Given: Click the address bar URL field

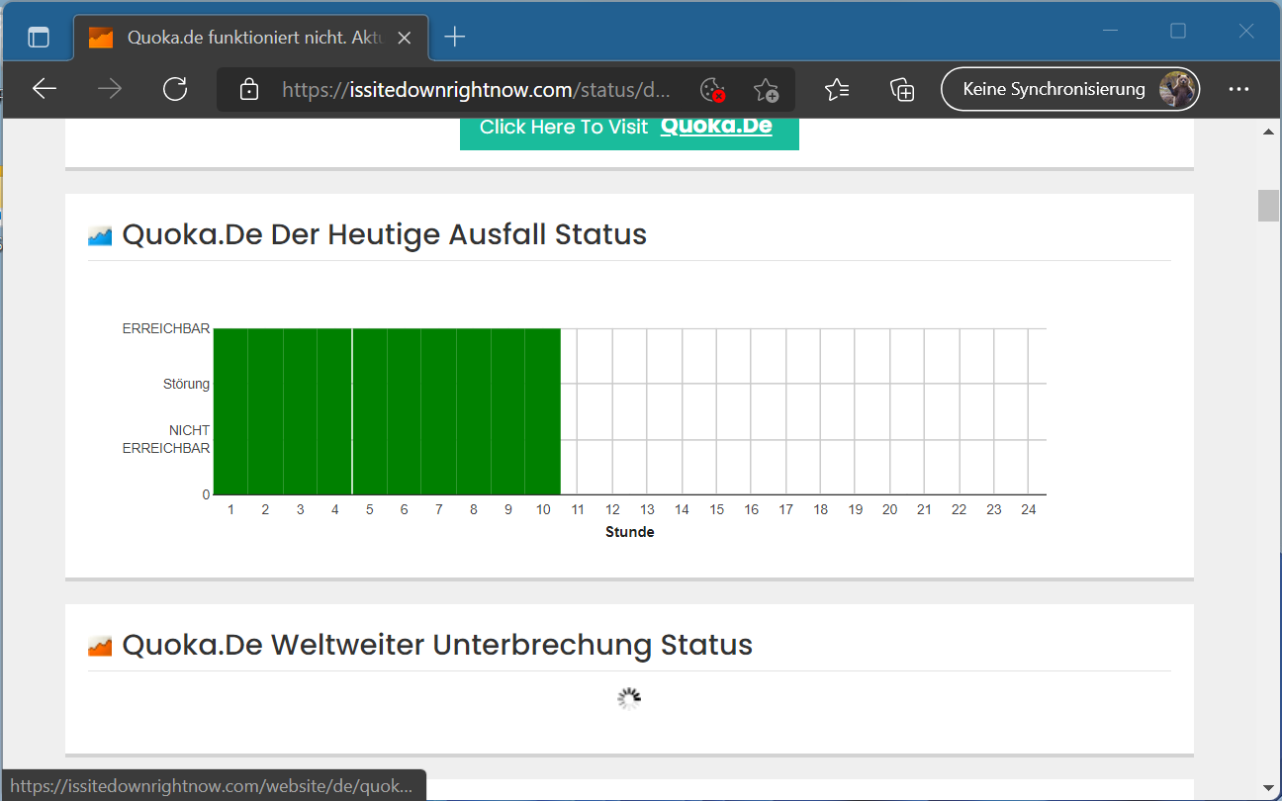Looking at the screenshot, I should pyautogui.click(x=478, y=90).
